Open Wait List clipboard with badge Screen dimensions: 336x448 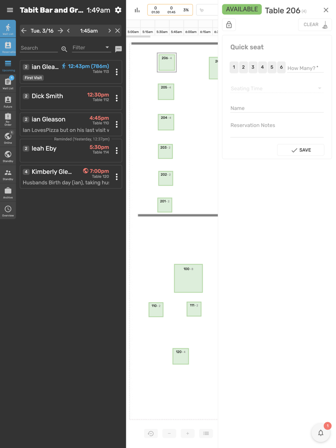pyautogui.click(x=8, y=83)
